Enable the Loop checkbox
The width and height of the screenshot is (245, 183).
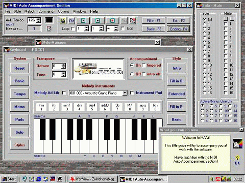[x=73, y=28]
